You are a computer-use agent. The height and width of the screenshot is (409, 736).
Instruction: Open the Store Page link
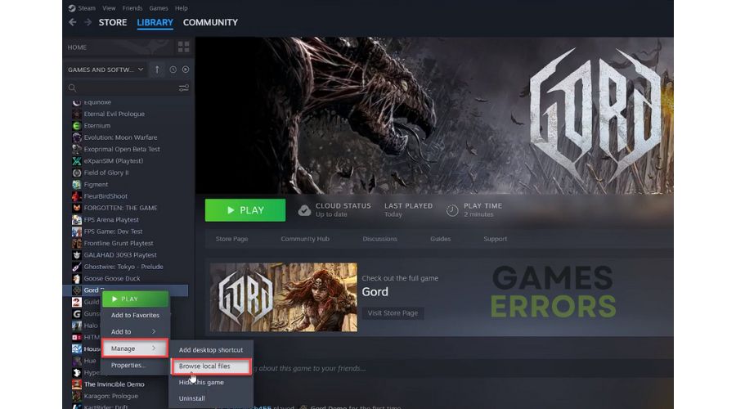(232, 239)
